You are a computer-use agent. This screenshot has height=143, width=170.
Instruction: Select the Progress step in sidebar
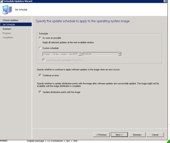7,33
